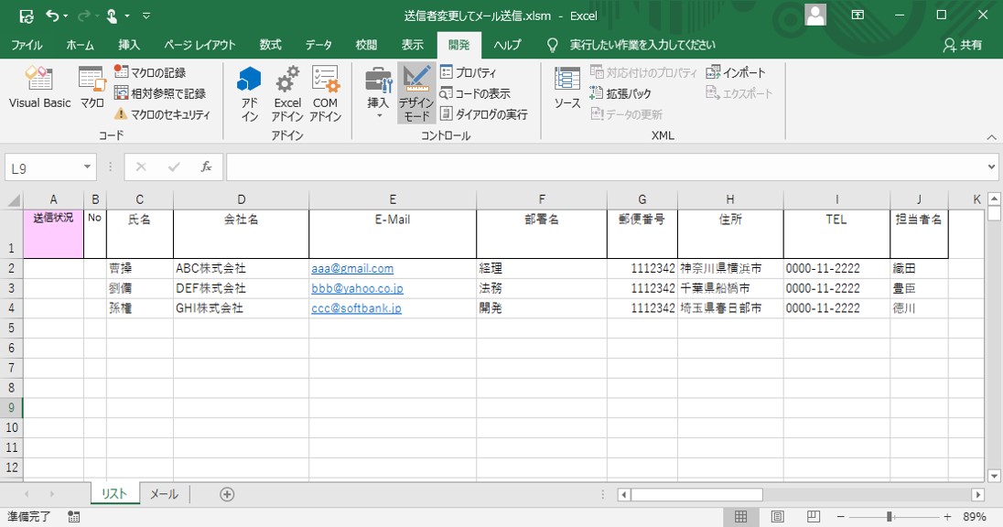
Task: Save the workbook via quick access icon
Action: coord(27,16)
